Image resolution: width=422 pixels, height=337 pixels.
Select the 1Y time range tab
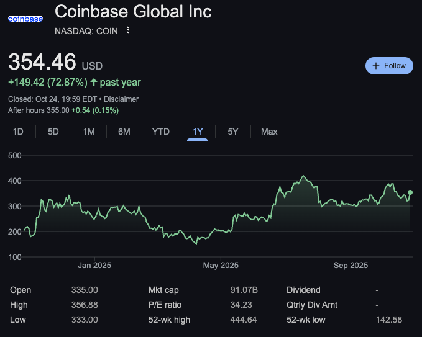point(198,132)
